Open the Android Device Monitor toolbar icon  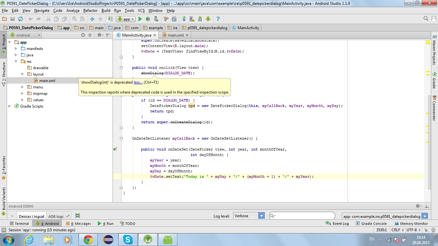[x=208, y=19]
